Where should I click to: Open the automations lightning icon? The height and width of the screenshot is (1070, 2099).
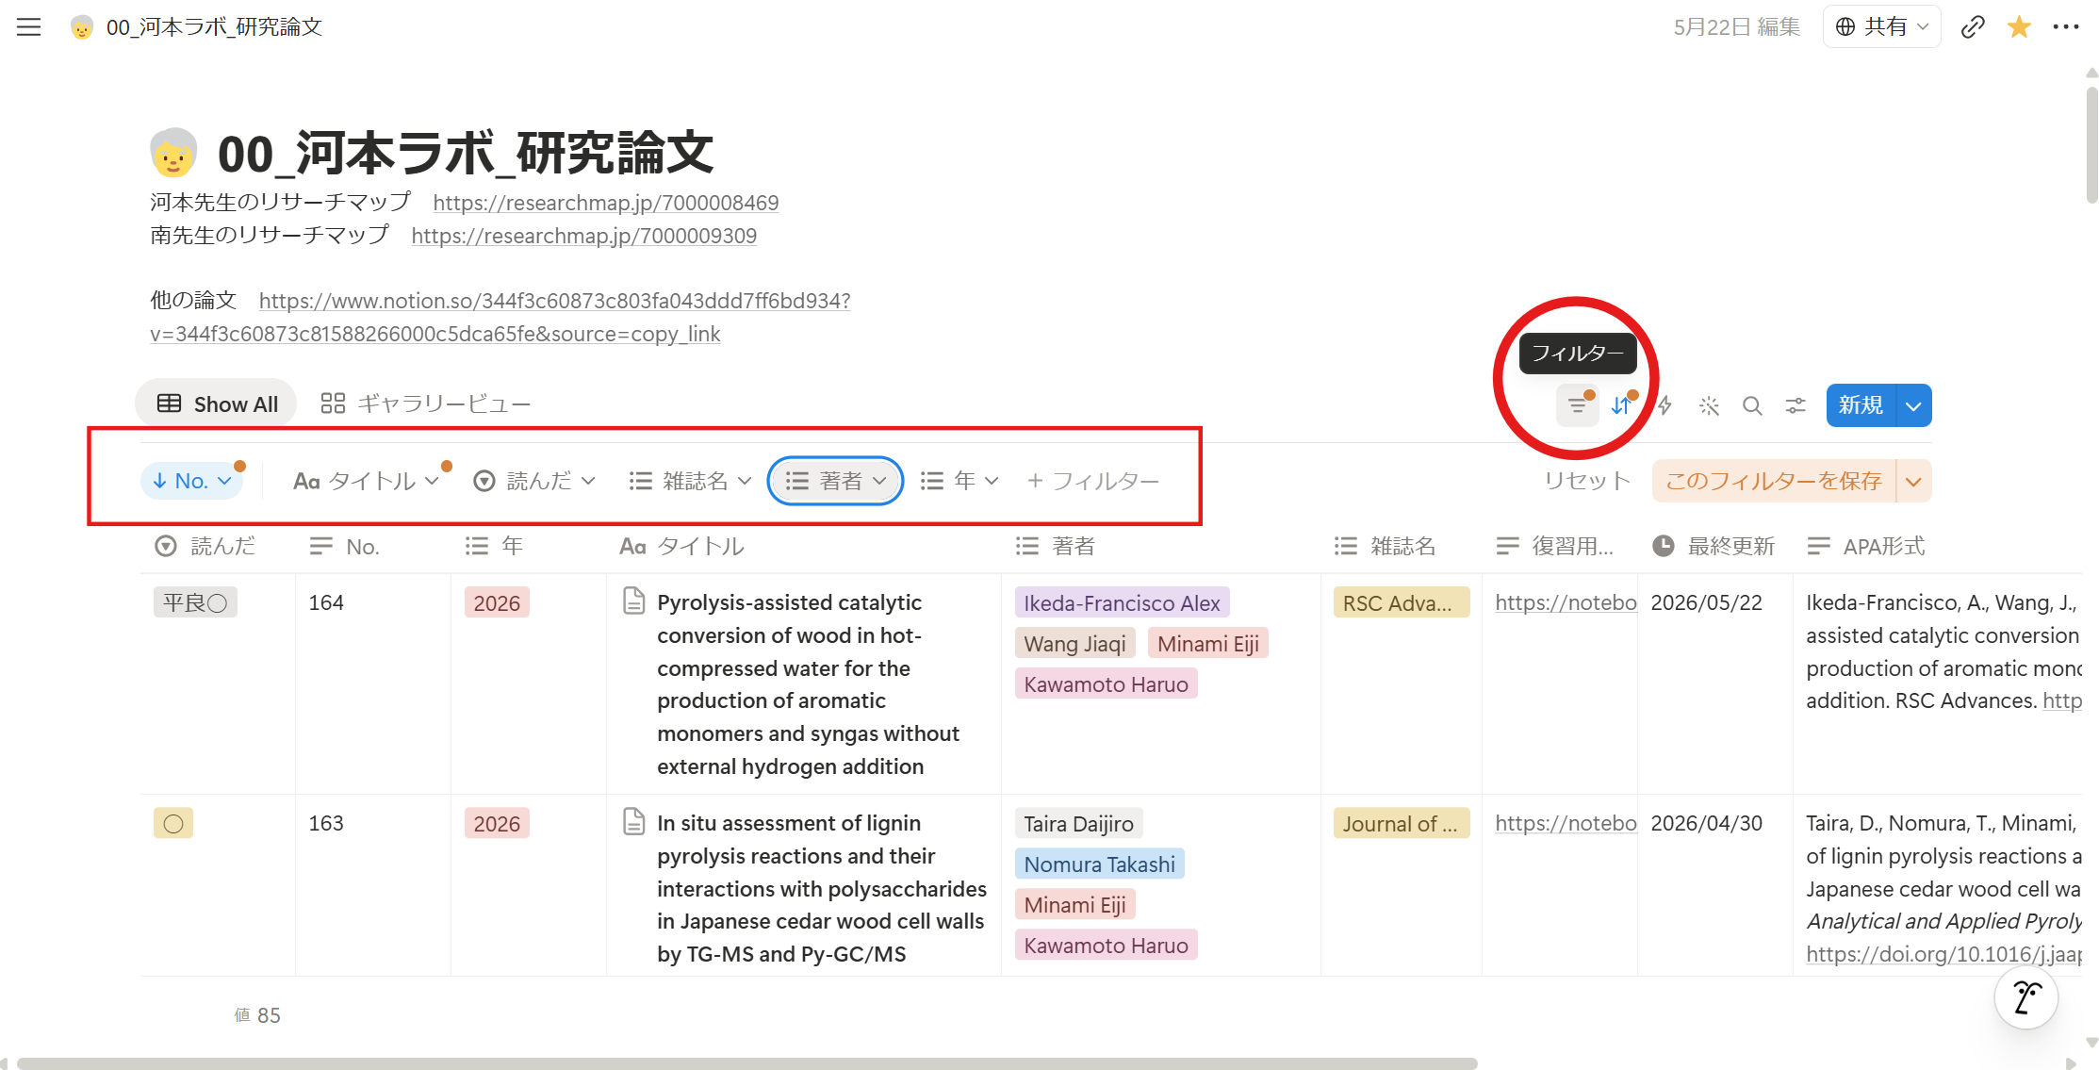click(x=1665, y=406)
